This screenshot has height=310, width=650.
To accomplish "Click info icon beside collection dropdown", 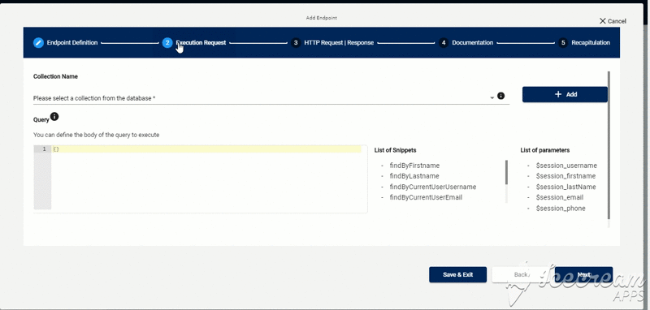I will pos(500,96).
